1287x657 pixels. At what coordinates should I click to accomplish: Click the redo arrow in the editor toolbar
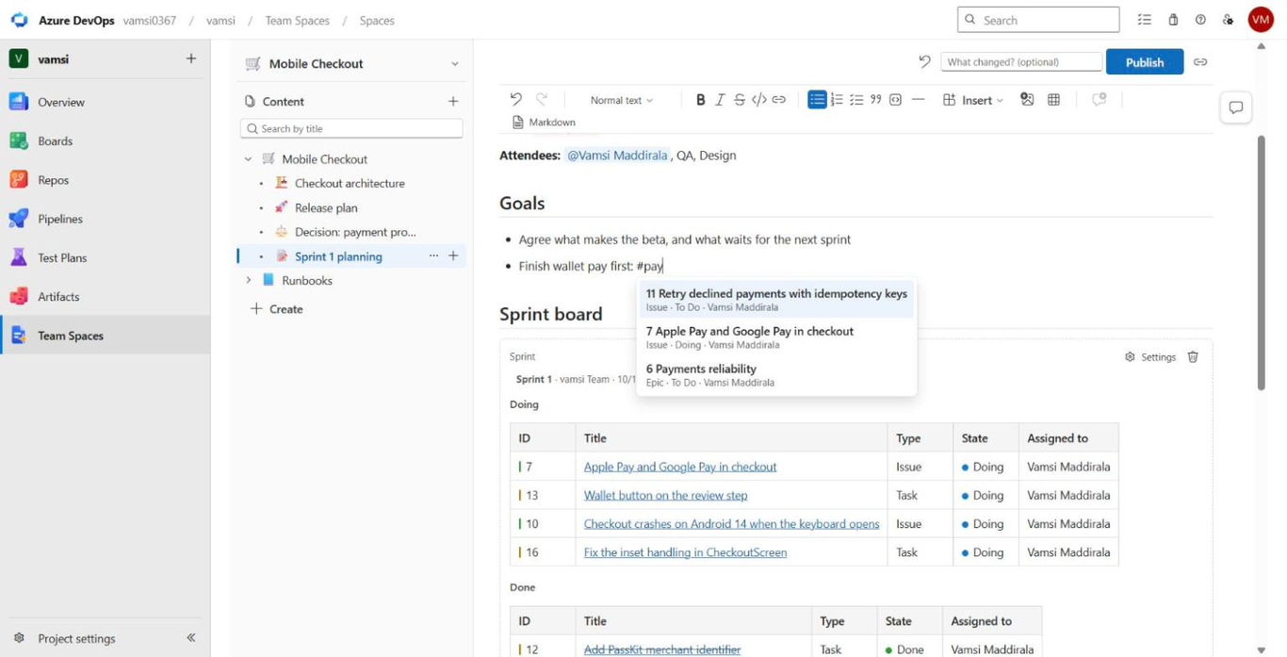pyautogui.click(x=542, y=99)
